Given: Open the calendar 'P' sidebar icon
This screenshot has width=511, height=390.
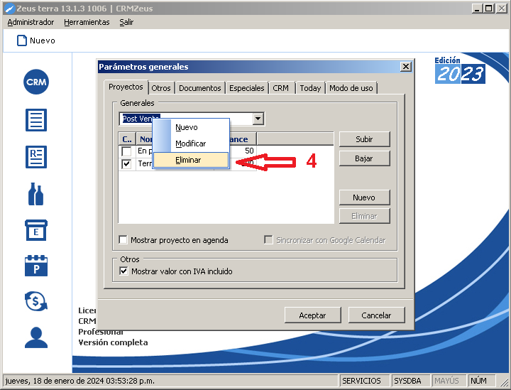Looking at the screenshot, I should (x=36, y=266).
